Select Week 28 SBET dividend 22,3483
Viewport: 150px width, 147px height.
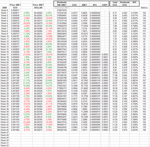tap(84, 83)
